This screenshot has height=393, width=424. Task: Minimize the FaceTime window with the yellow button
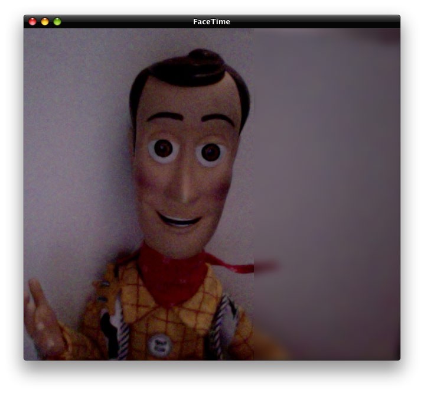(45, 21)
